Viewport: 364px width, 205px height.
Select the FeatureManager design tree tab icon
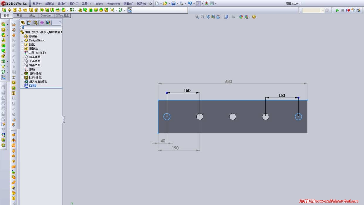tap(23, 22)
